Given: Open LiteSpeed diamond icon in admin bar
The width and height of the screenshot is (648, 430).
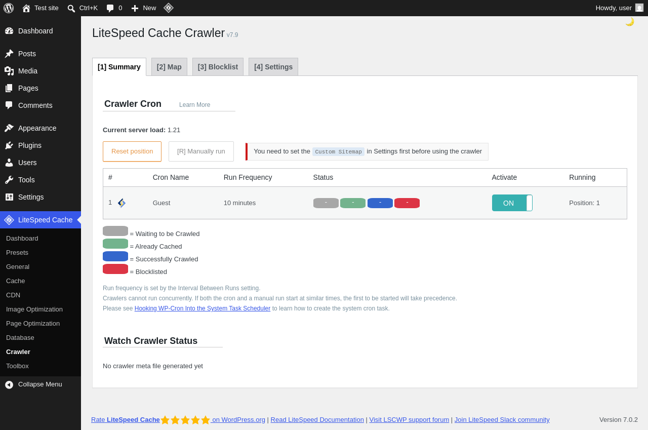Looking at the screenshot, I should pyautogui.click(x=169, y=8).
